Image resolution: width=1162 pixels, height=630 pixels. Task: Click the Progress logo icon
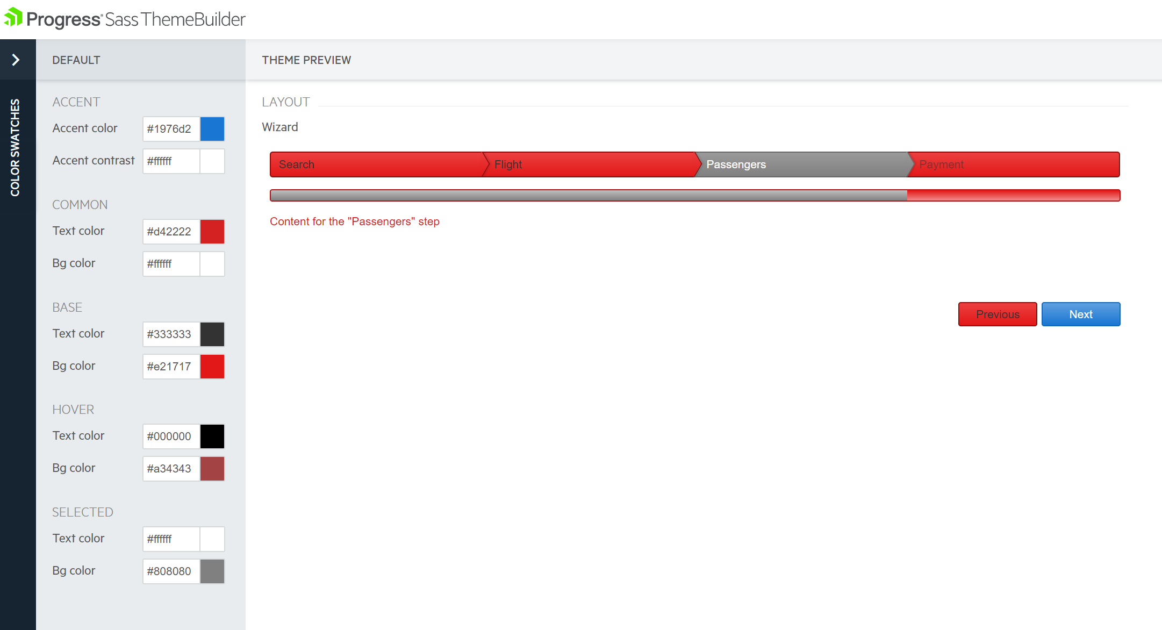point(13,18)
